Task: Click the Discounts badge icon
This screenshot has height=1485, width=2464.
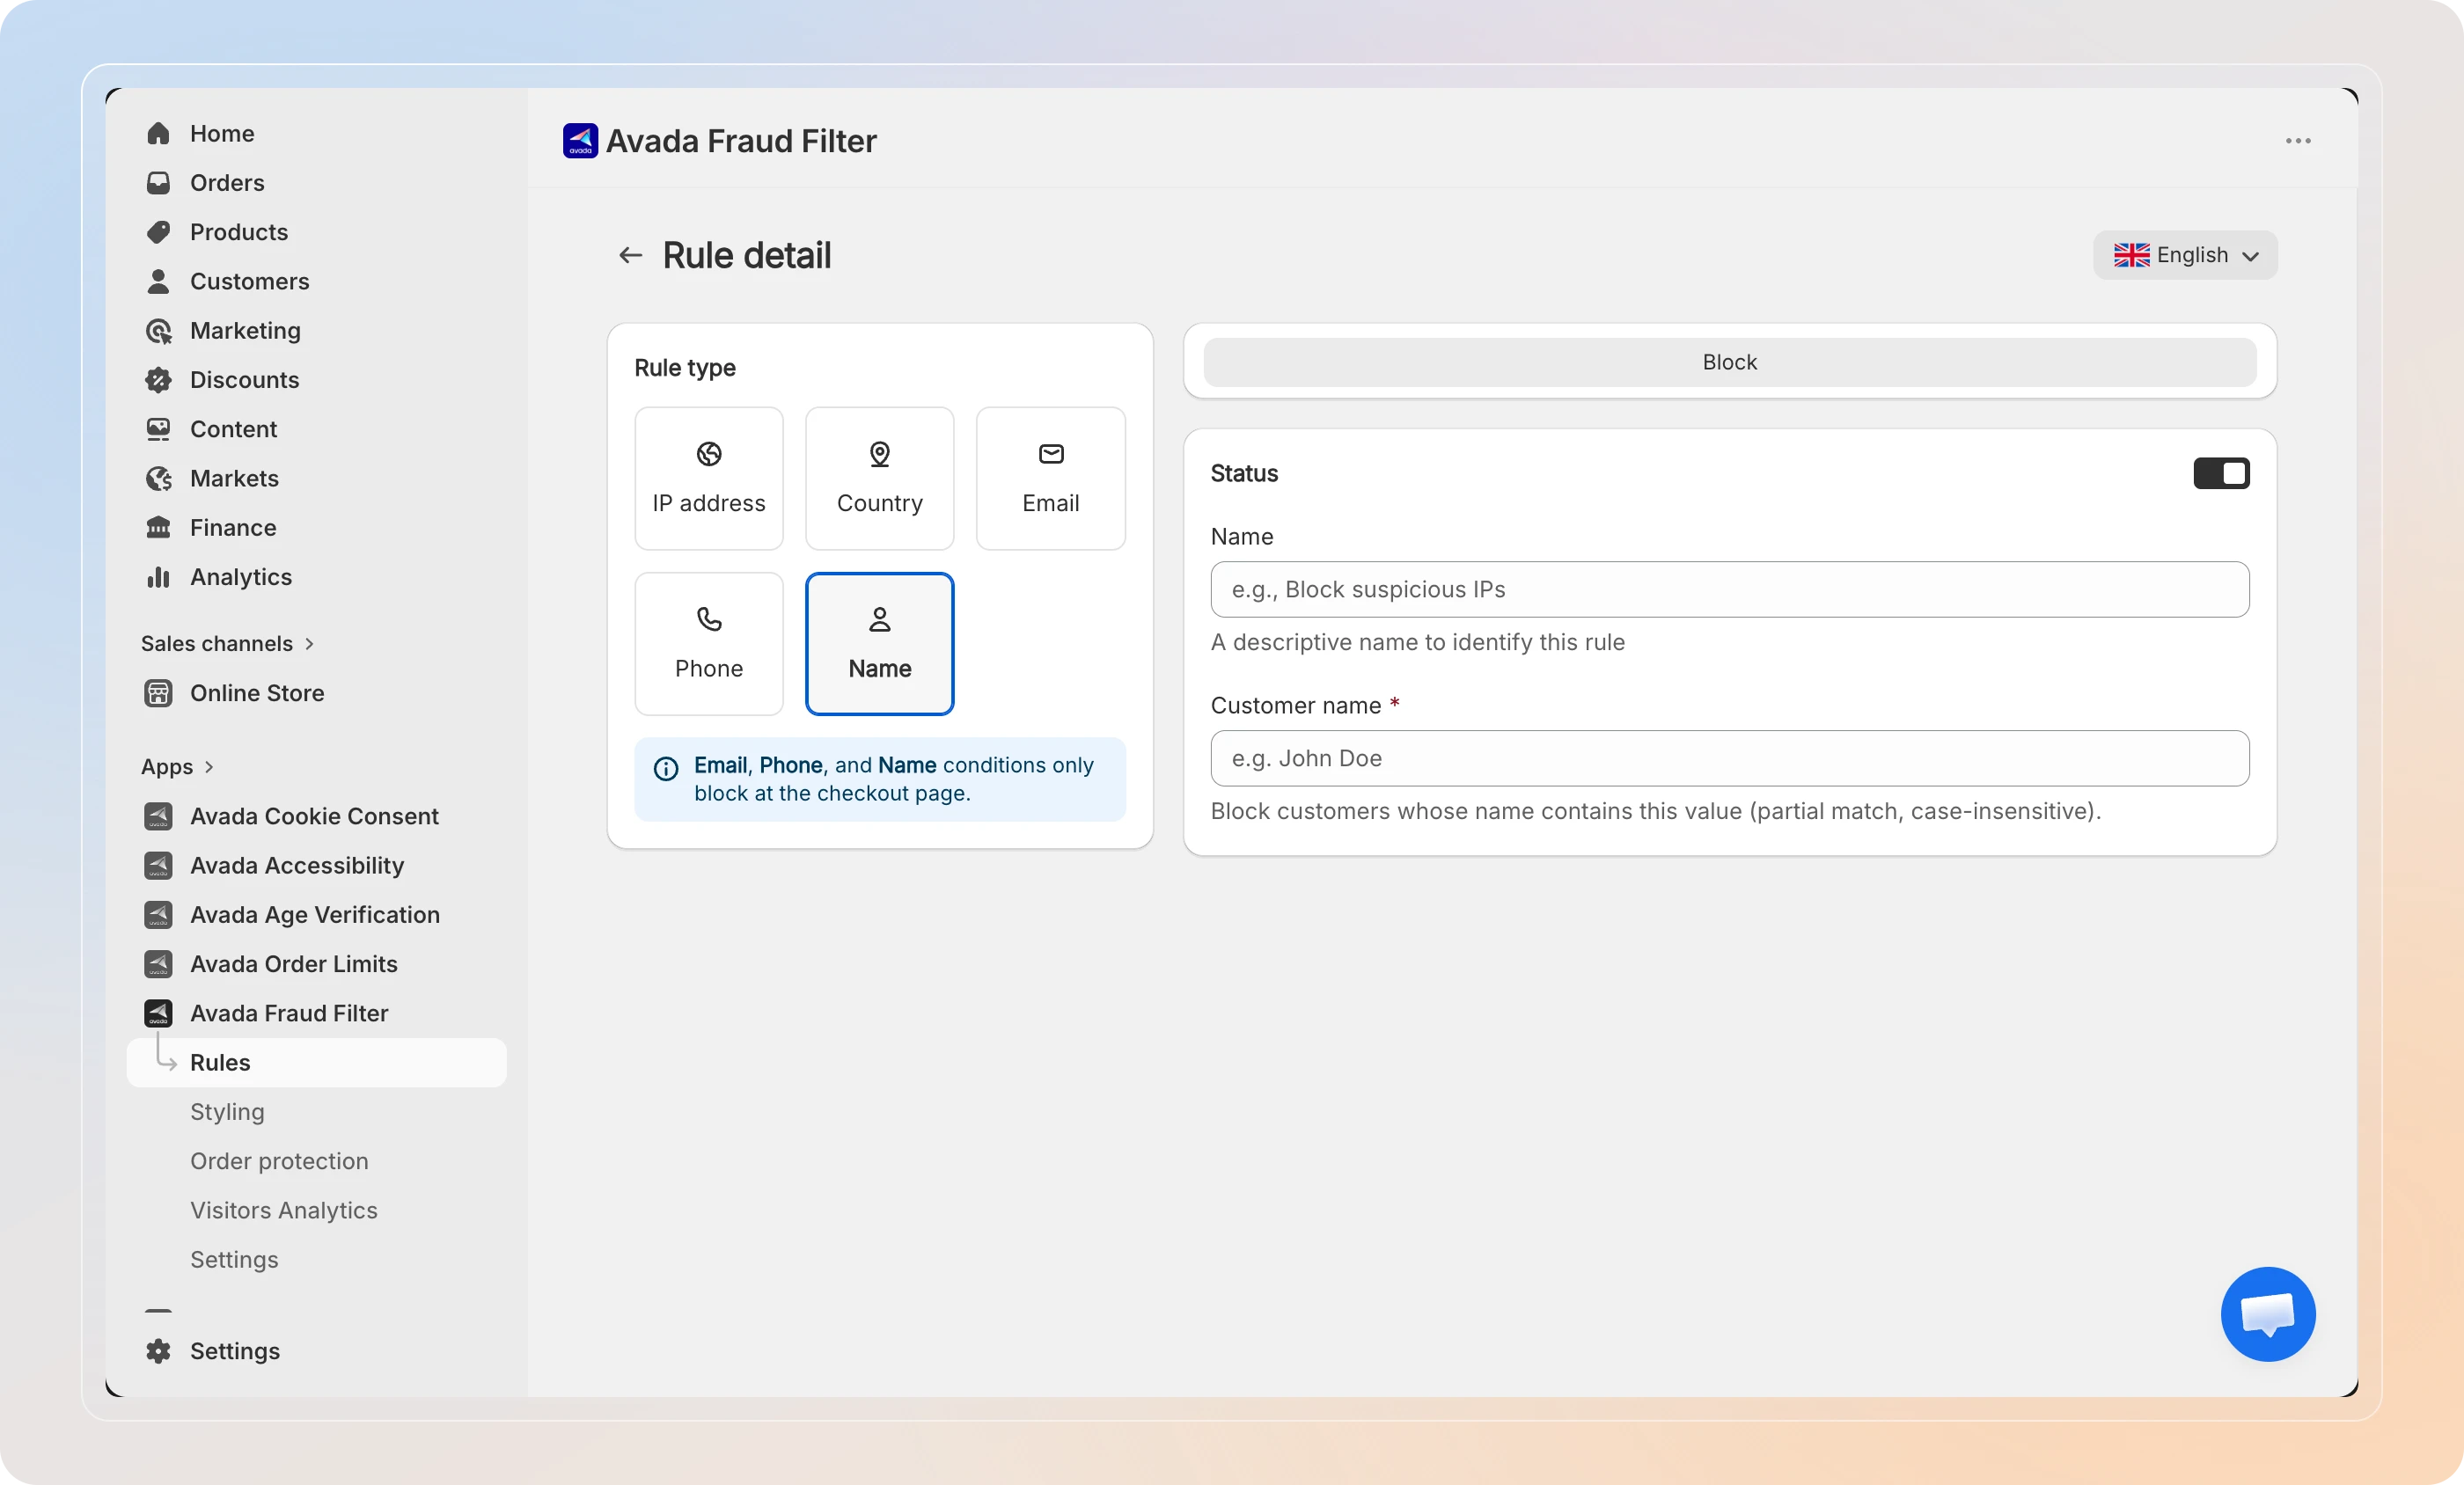Action: pos(158,380)
